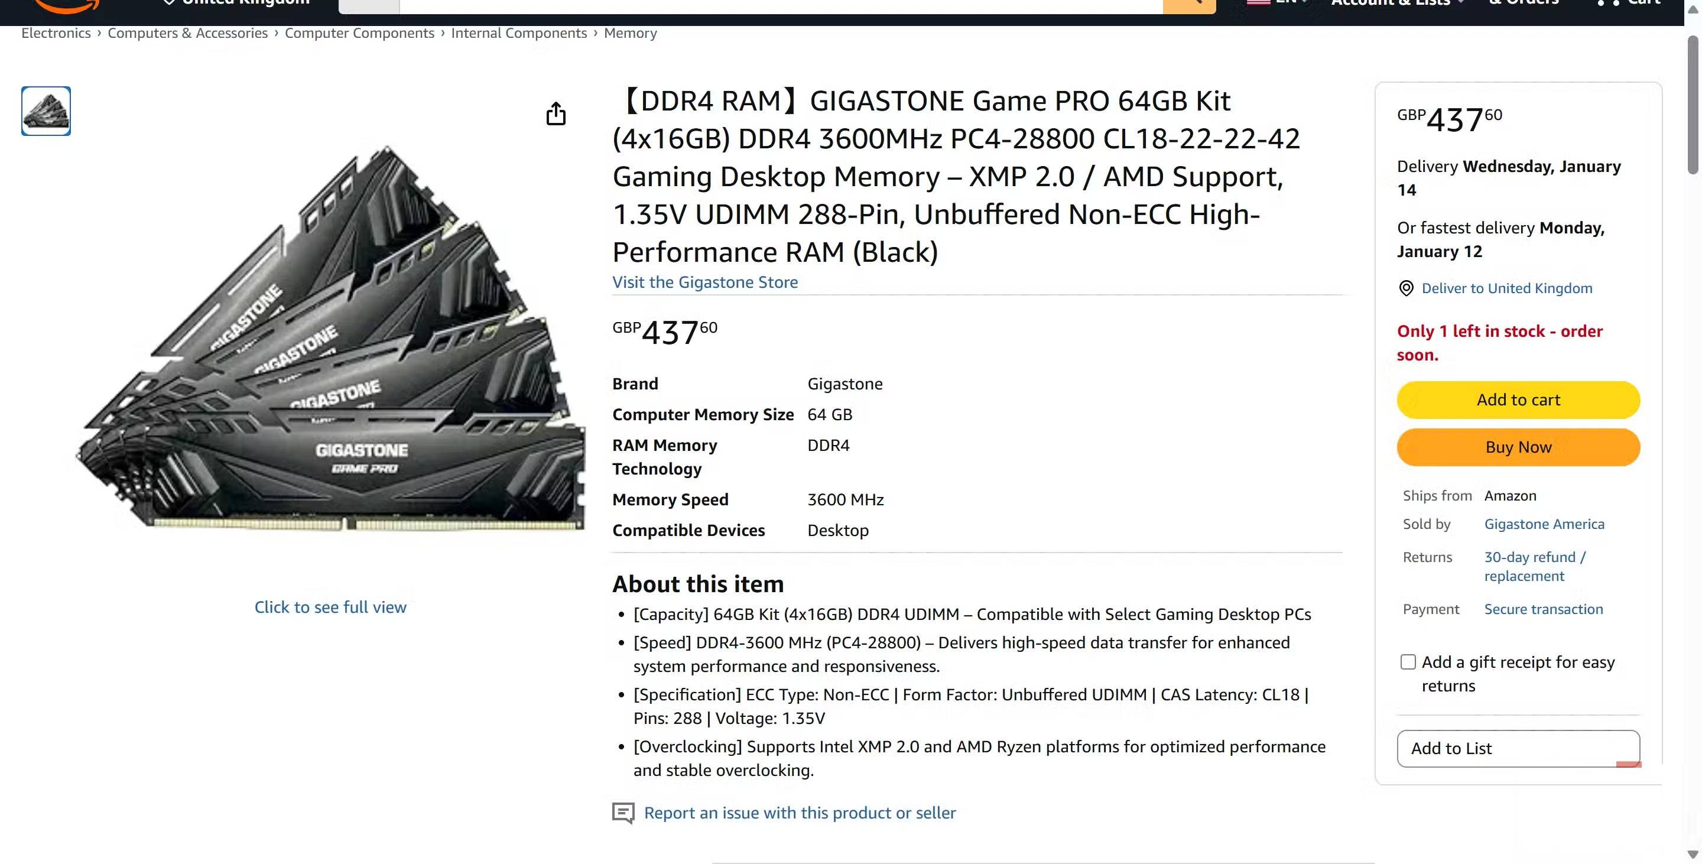1702x864 pixels.
Task: Click the Add to cart button
Action: (x=1518, y=399)
